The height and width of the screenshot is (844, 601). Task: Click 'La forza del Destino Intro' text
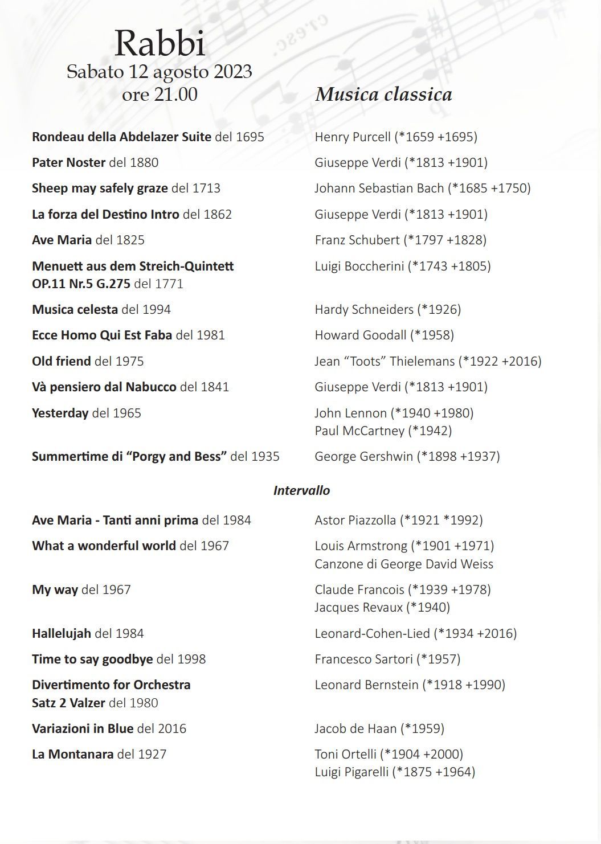click(105, 214)
